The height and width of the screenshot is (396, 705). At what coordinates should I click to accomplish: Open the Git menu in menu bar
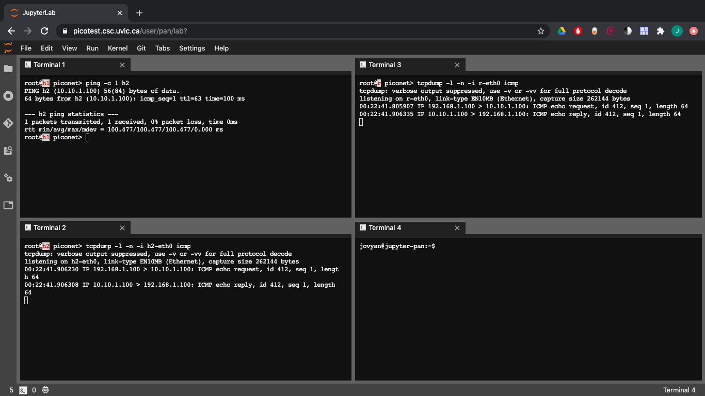point(141,48)
